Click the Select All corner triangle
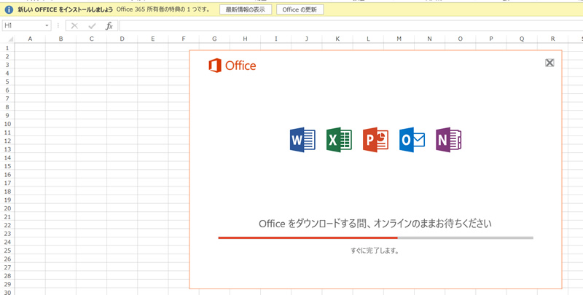 pyautogui.click(x=10, y=39)
